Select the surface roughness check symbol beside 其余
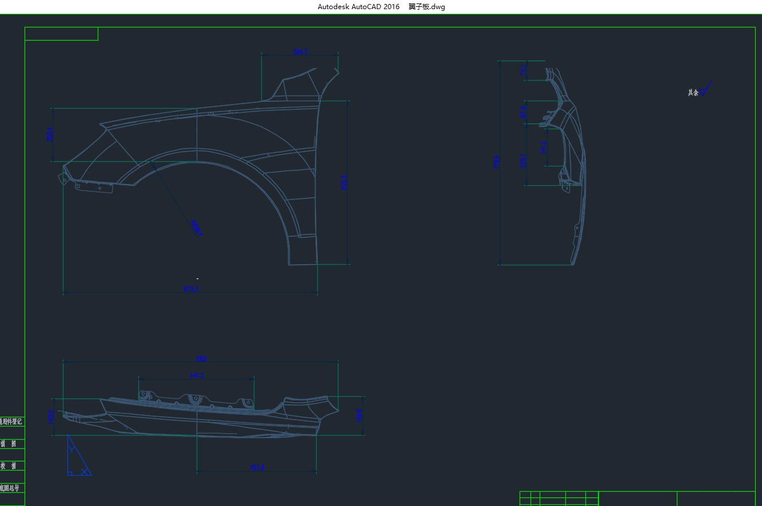Screen dimensions: 762x506 [x=706, y=89]
